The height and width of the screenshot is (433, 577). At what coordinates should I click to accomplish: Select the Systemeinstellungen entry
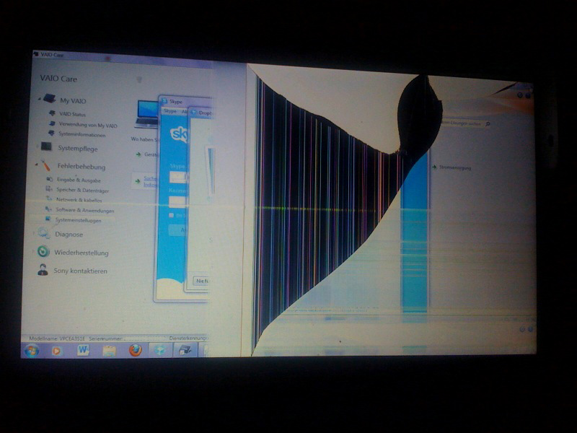point(78,220)
